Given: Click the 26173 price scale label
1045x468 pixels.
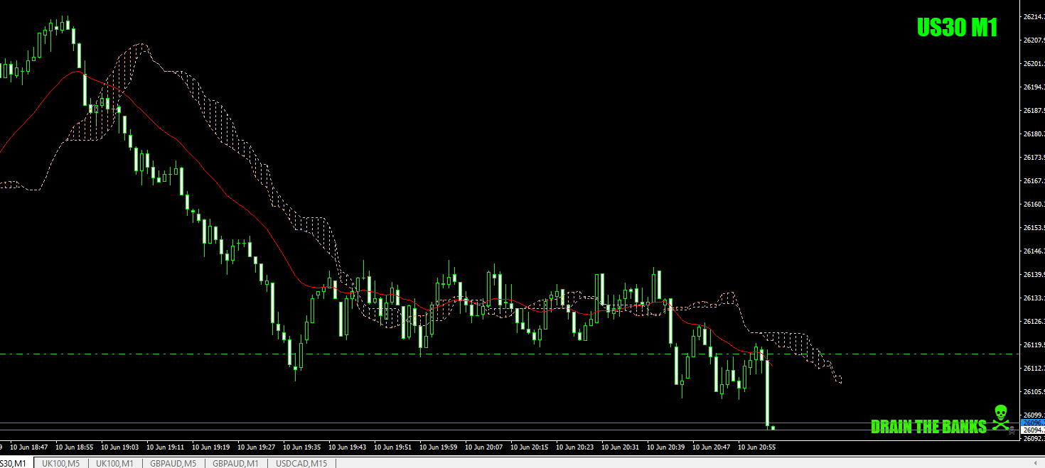Looking at the screenshot, I should pyautogui.click(x=1034, y=157).
